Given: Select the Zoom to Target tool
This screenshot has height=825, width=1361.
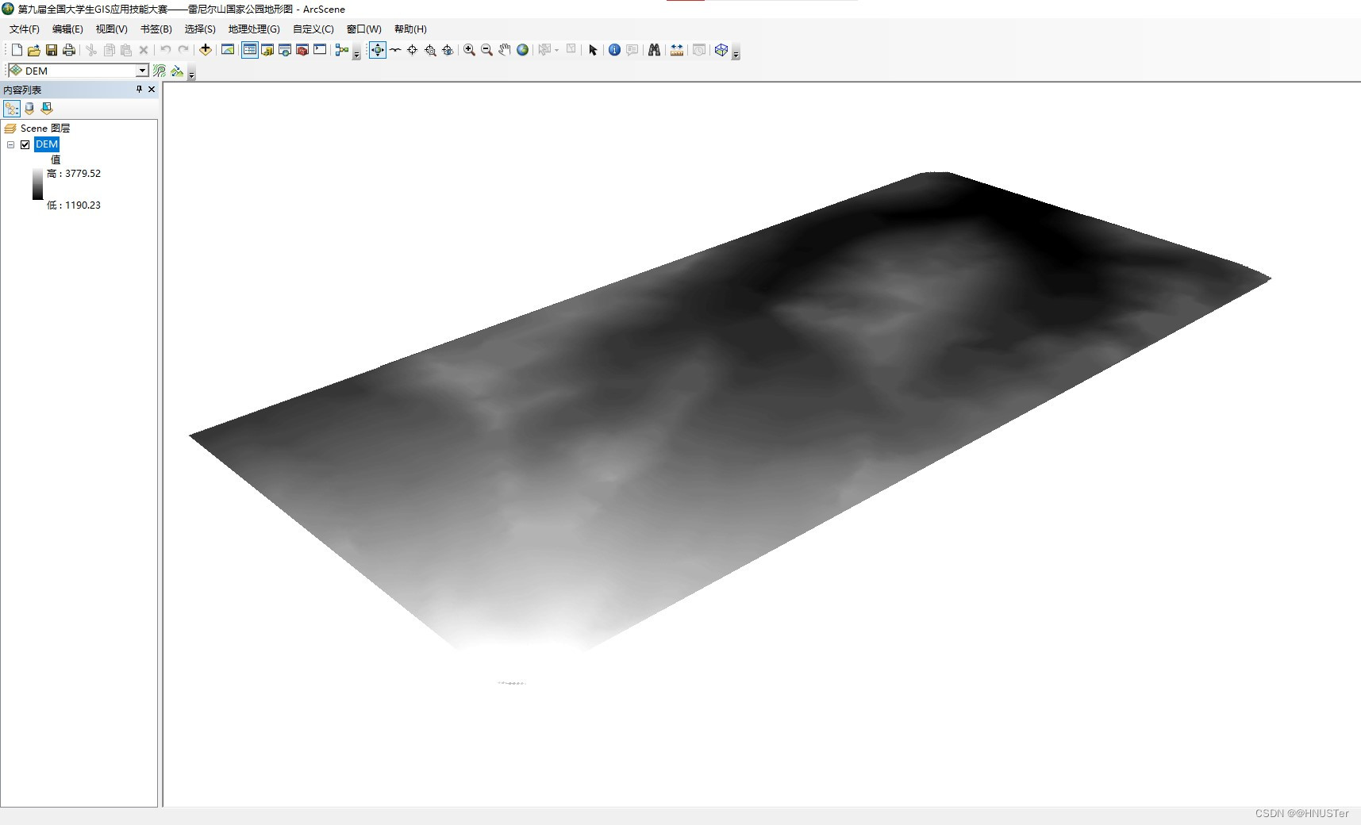Looking at the screenshot, I should [x=430, y=50].
